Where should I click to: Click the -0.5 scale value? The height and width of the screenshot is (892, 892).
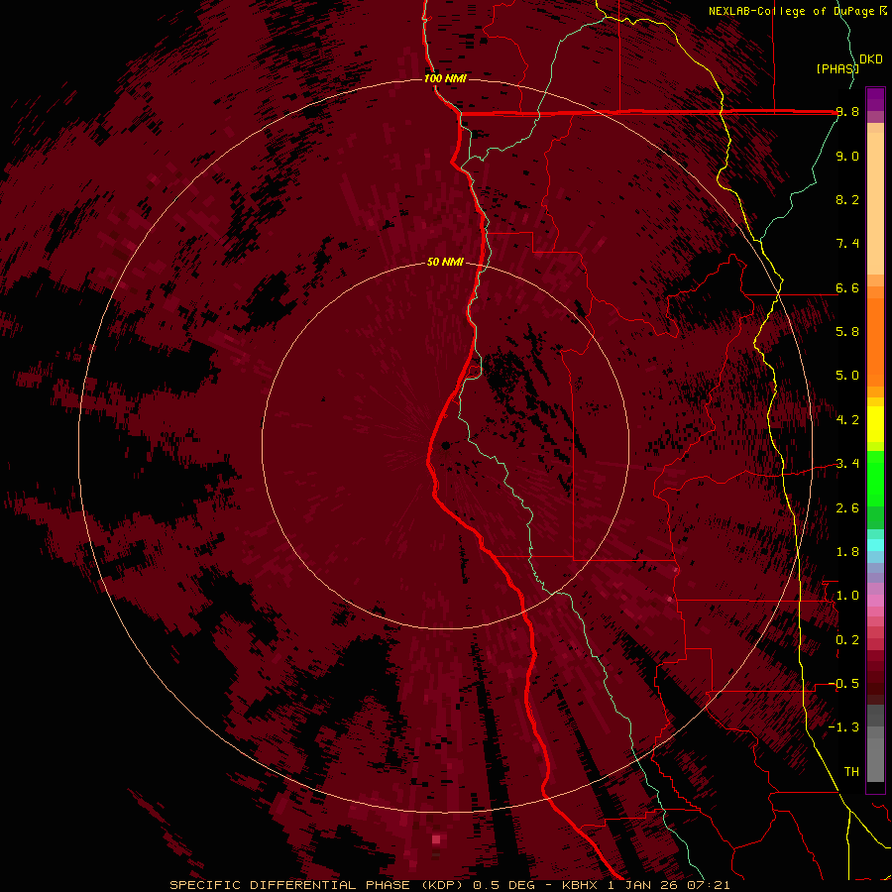(843, 684)
